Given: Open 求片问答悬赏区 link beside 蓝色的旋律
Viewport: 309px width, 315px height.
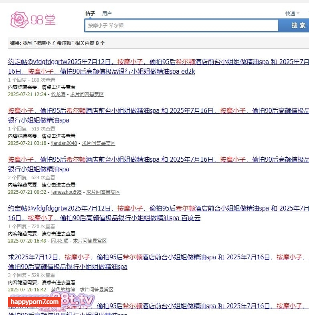Looking at the screenshot, I should click(x=97, y=290).
